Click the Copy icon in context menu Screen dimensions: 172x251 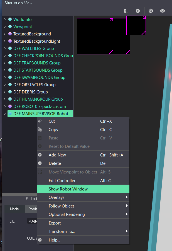tap(40, 130)
